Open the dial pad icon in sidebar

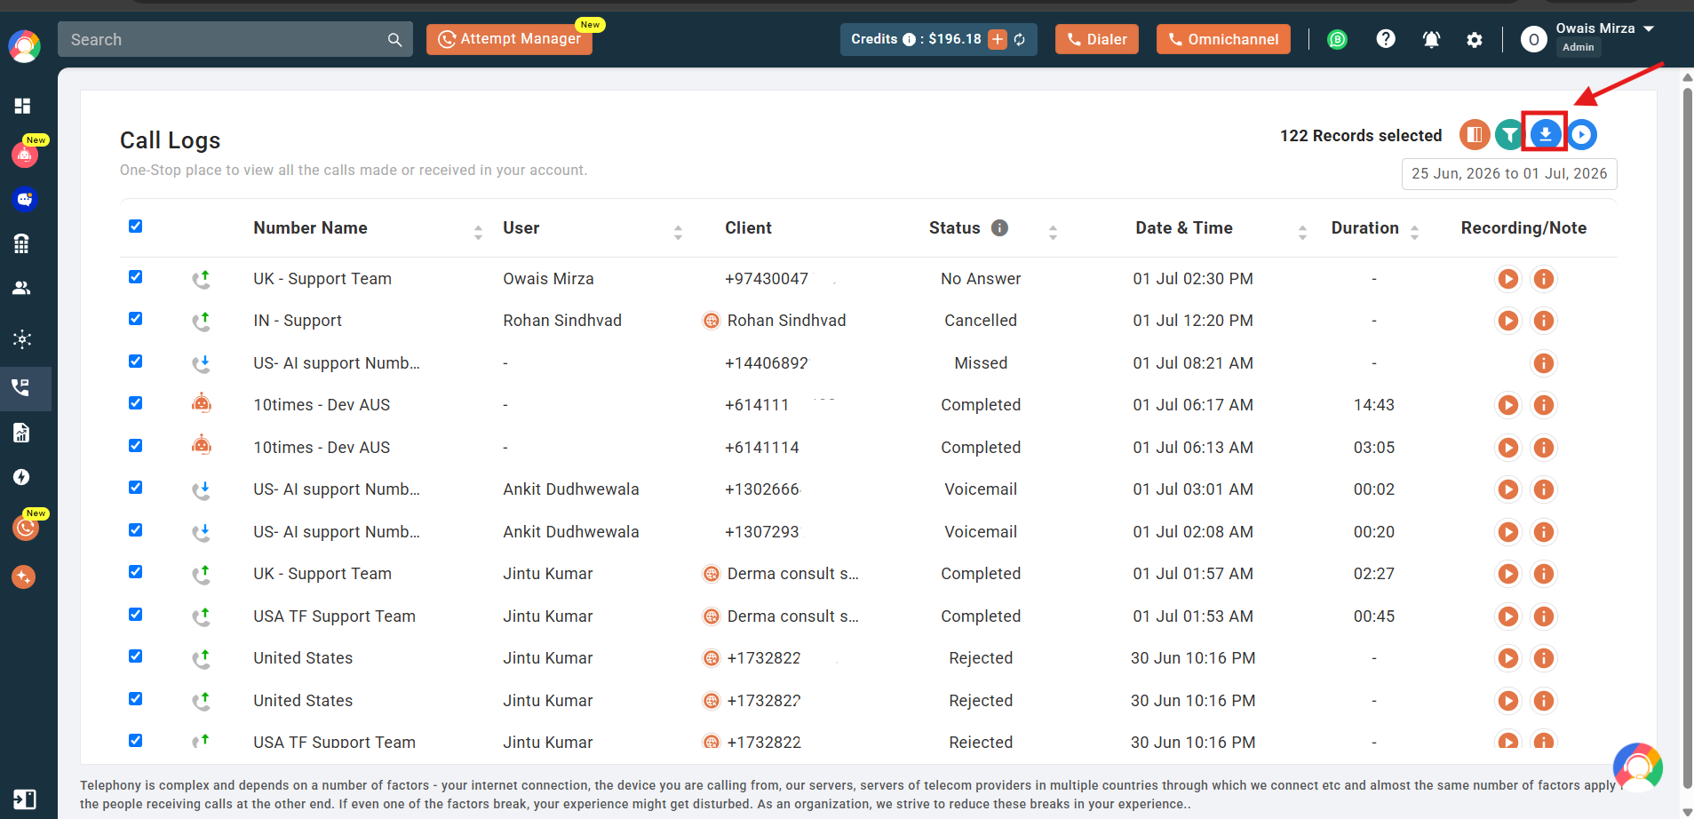pyautogui.click(x=22, y=243)
